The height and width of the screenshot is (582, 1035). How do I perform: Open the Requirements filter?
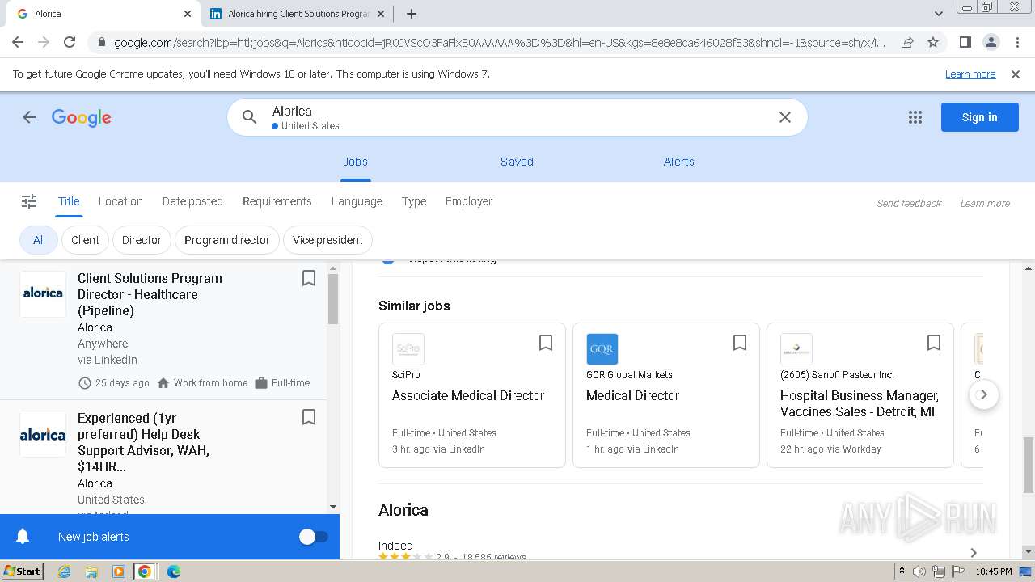[x=277, y=201]
